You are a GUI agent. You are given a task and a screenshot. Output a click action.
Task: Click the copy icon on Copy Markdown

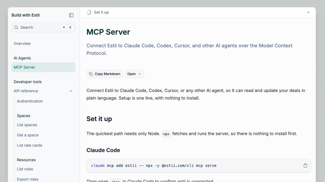tap(91, 74)
